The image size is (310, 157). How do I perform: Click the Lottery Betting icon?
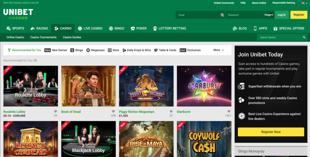155,28
